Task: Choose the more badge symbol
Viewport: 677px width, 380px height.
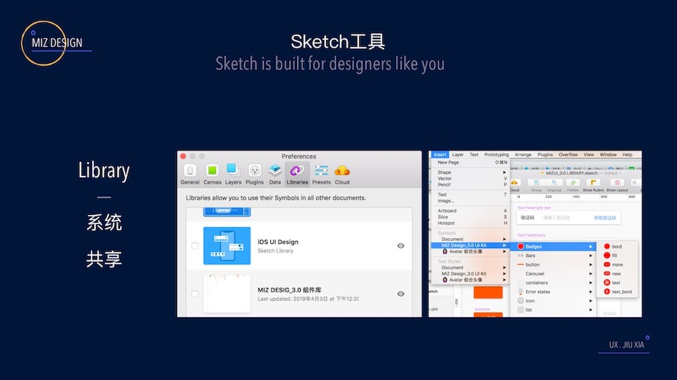Action: pyautogui.click(x=617, y=265)
